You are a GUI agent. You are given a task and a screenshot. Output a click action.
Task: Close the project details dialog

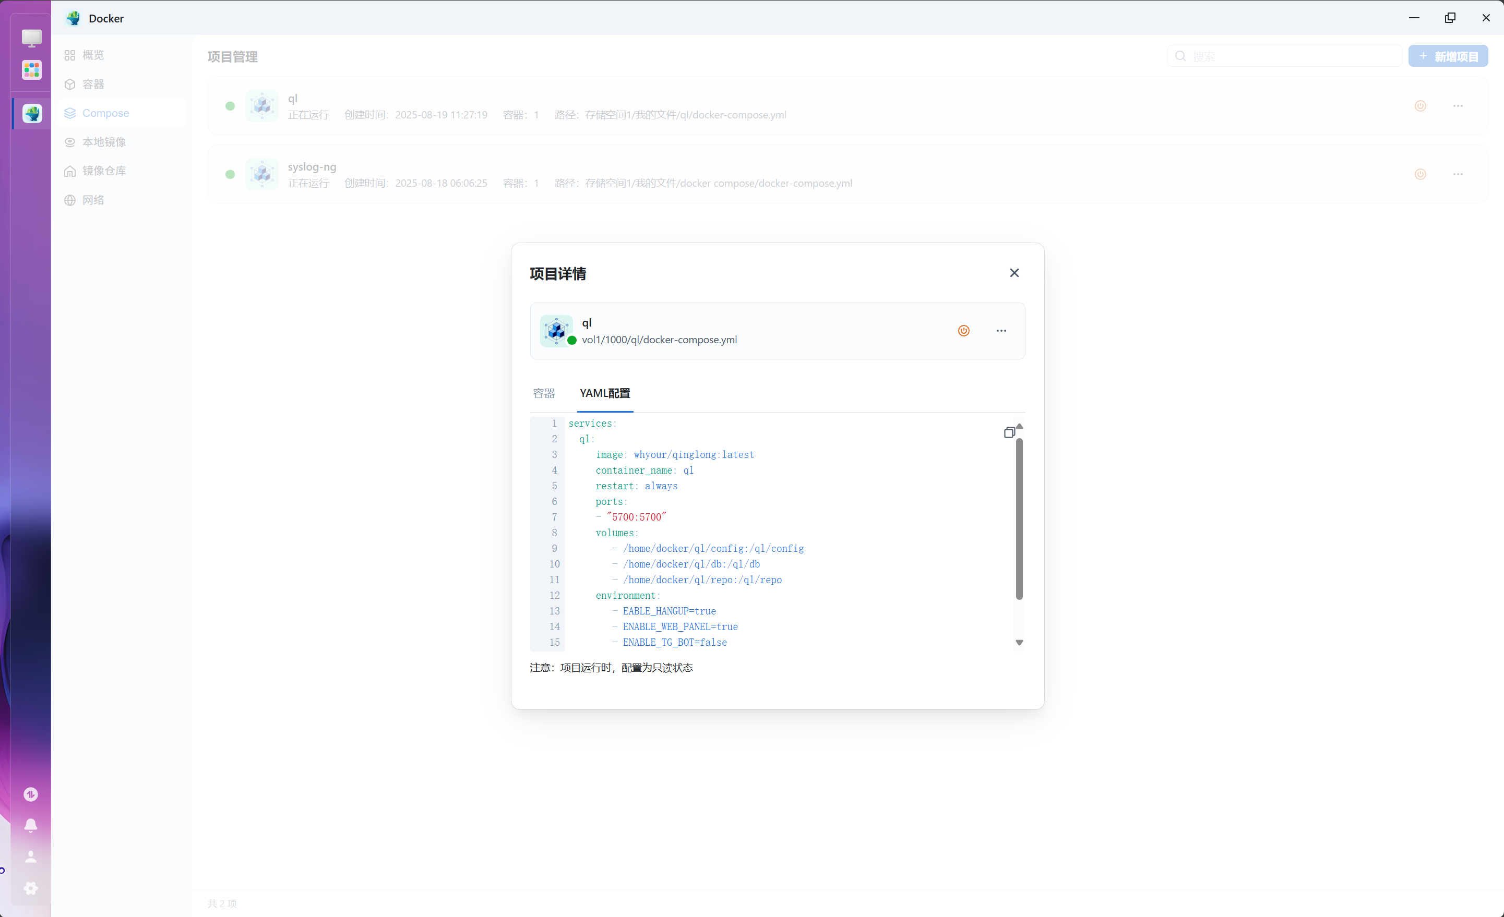(1014, 273)
